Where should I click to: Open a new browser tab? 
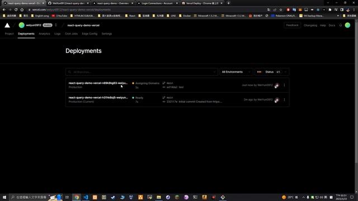pyautogui.click(x=229, y=3)
